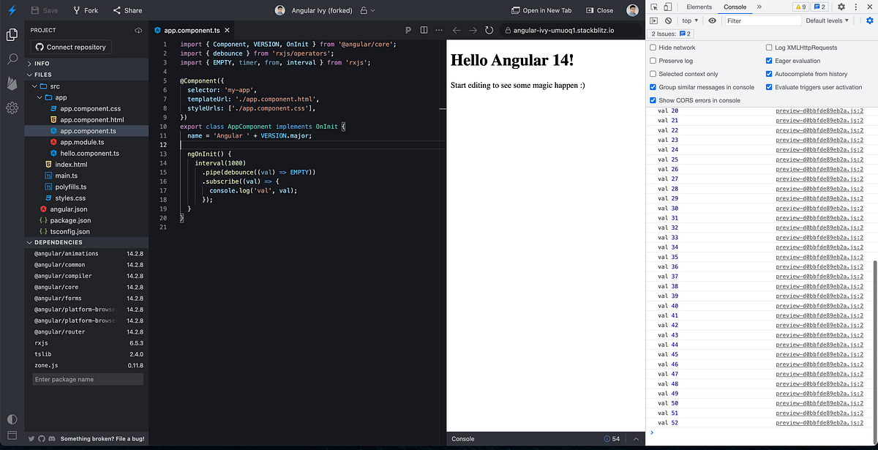Viewport: 878px width, 450px height.
Task: Collapse the src folder
Action: [33, 85]
